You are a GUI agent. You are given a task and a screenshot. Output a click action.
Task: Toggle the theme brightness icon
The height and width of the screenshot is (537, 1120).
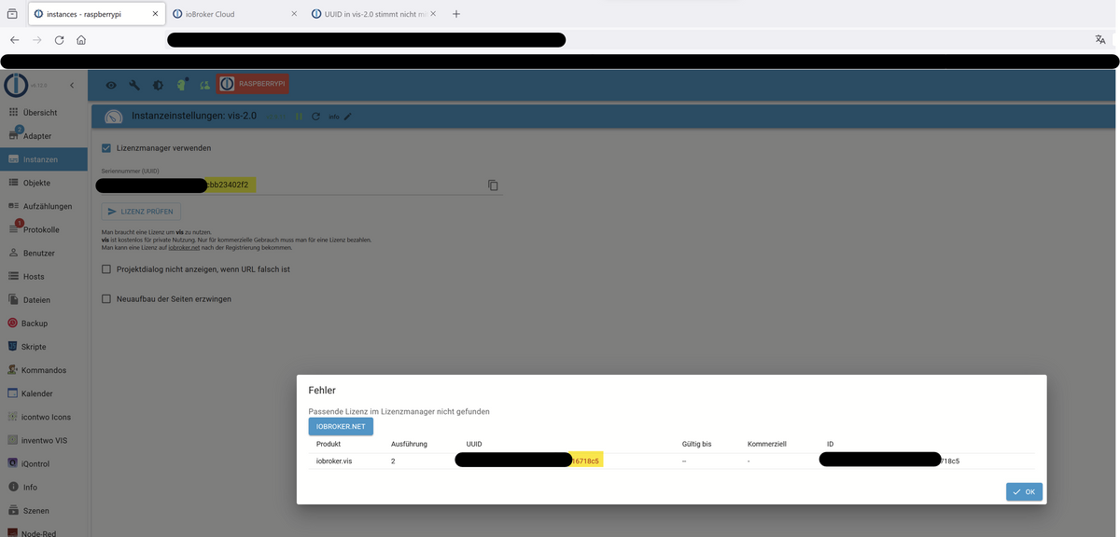(158, 85)
